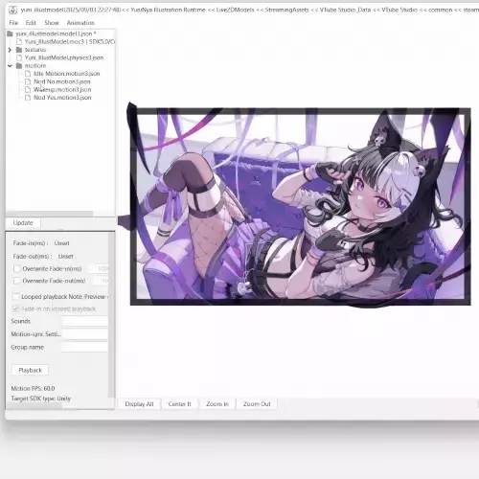Open the Animation menu
Viewport: 479px width, 479px height.
pos(80,23)
